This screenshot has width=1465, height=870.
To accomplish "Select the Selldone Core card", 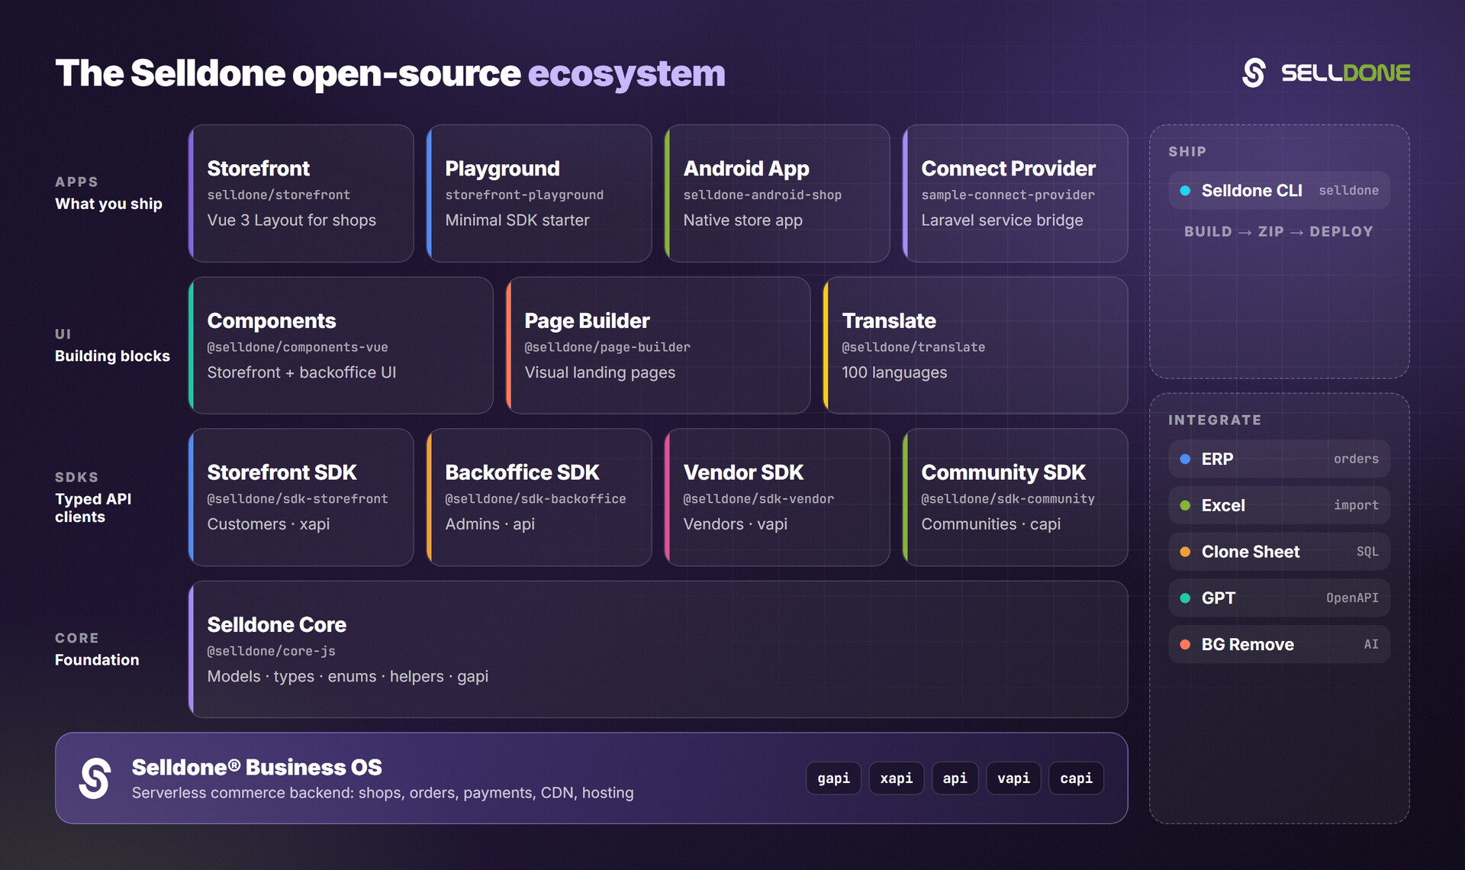I will coord(658,649).
